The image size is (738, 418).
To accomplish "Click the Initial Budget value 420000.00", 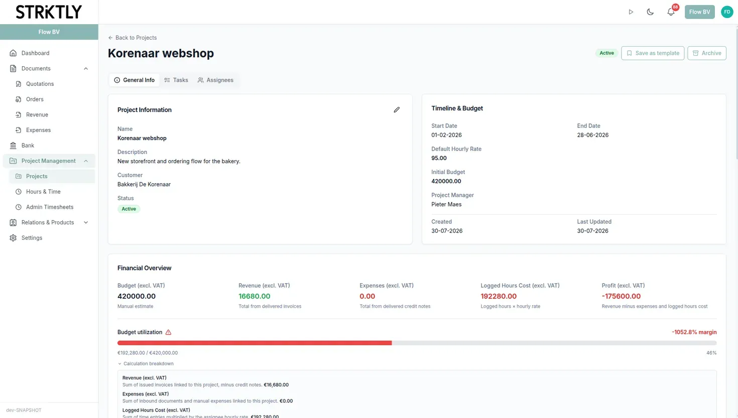I will pos(446,182).
